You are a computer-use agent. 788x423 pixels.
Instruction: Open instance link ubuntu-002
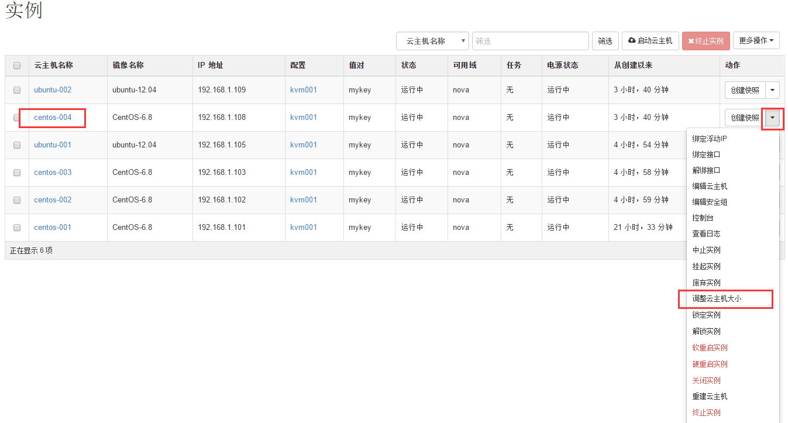53,90
